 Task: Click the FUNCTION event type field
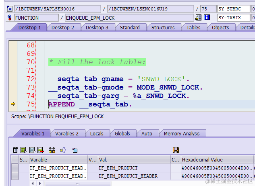36,18
